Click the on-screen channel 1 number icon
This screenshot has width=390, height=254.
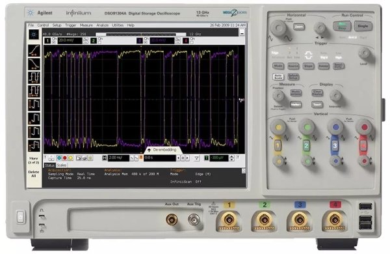pos(47,40)
